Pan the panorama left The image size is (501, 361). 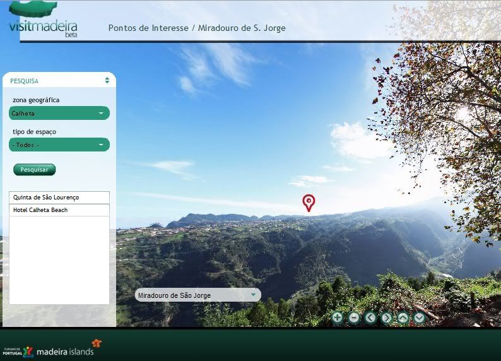coord(370,317)
